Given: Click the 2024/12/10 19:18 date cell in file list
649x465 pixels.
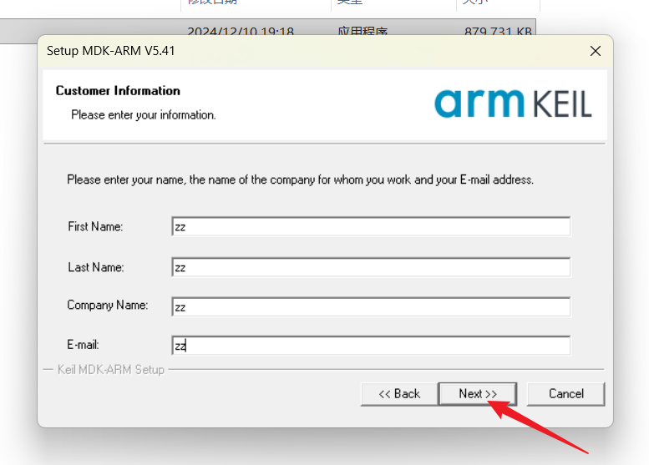Looking at the screenshot, I should coord(241,32).
